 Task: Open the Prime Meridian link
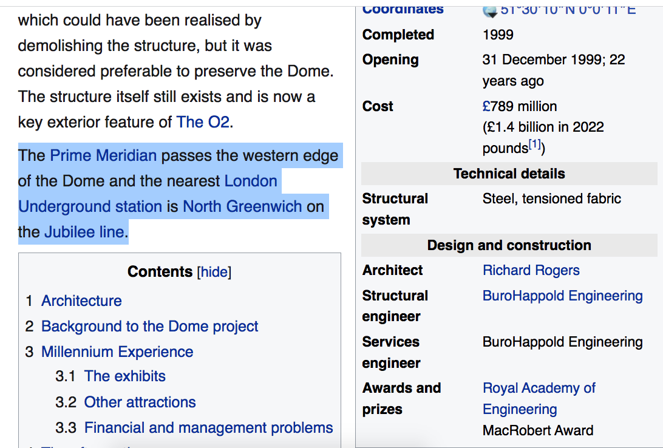(x=103, y=155)
